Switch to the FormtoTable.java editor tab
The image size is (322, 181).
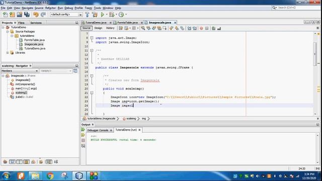(127, 23)
